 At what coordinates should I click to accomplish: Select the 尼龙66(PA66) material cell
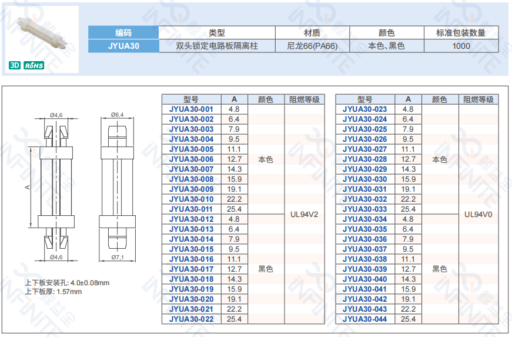pyautogui.click(x=312, y=46)
